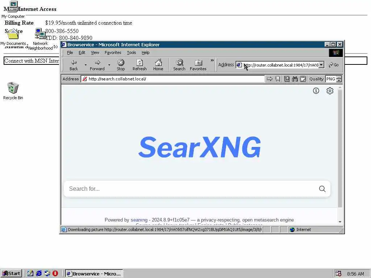Click the IE address URL field

click(281, 65)
